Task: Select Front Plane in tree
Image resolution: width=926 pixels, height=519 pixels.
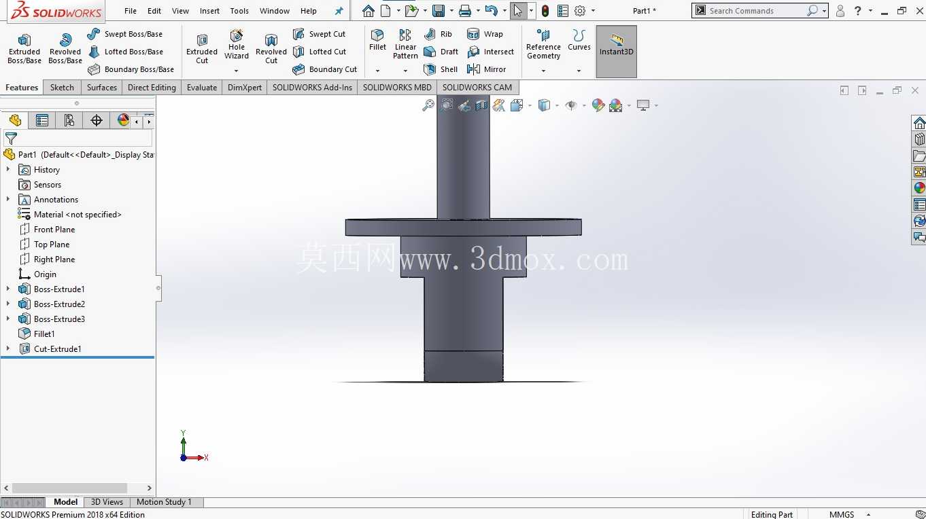Action: (x=48, y=230)
